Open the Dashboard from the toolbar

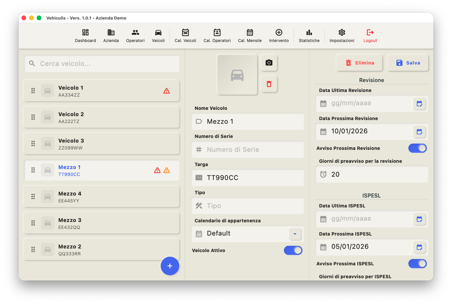pos(85,36)
